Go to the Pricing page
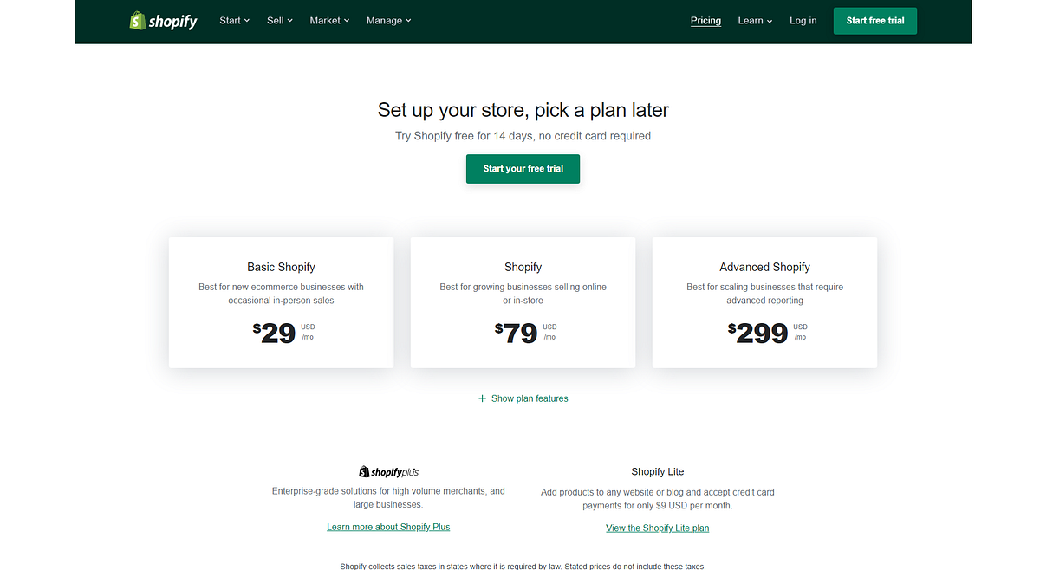 (705, 21)
